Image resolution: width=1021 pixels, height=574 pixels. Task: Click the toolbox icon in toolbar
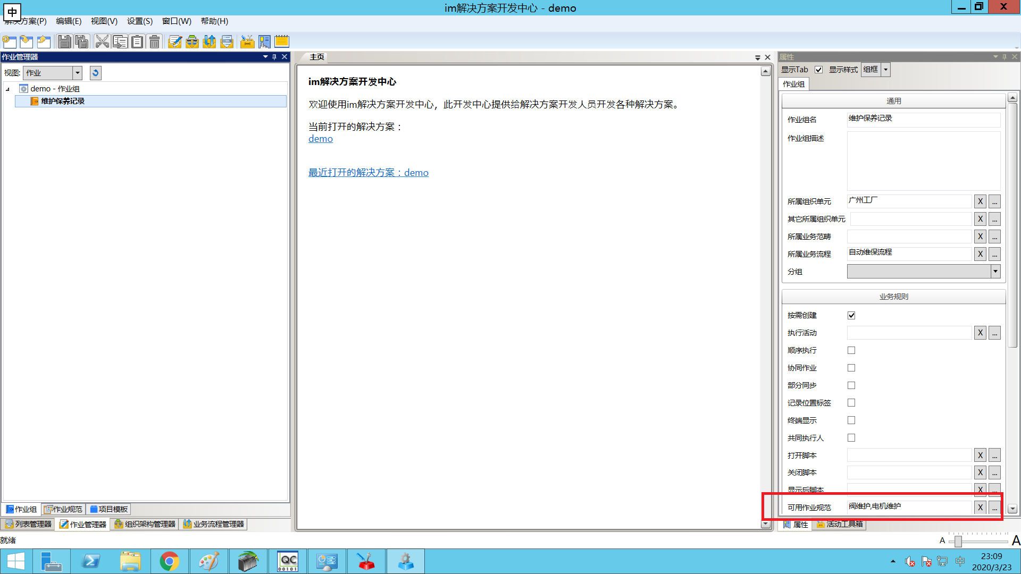pos(247,41)
